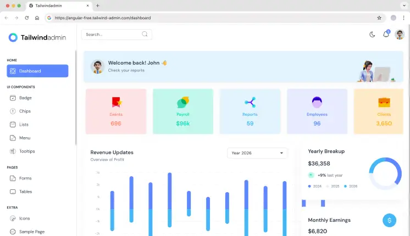Click the John avatar in welcome banner
Viewport: 410px width, 236px height.
point(97,66)
